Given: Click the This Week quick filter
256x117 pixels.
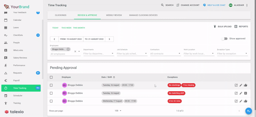Looking at the screenshot, I should tap(67, 28).
